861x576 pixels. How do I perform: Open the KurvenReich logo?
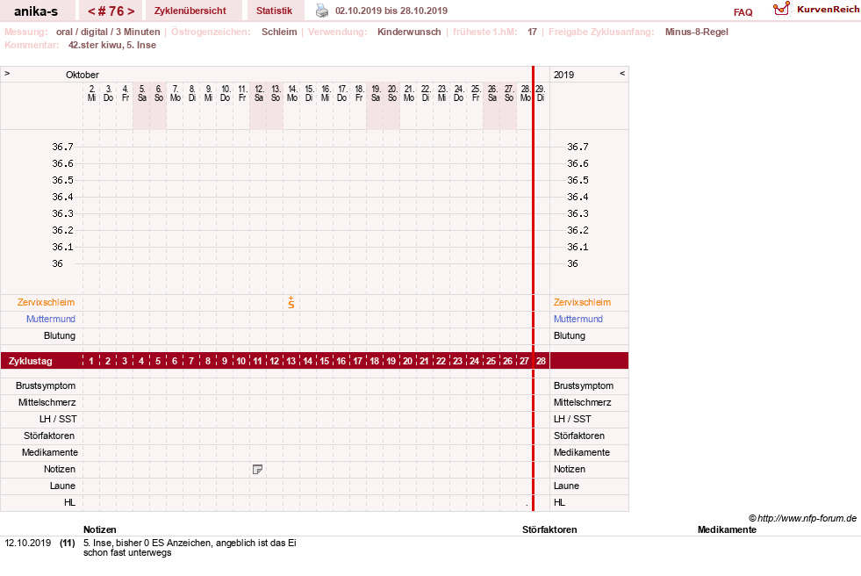point(816,10)
